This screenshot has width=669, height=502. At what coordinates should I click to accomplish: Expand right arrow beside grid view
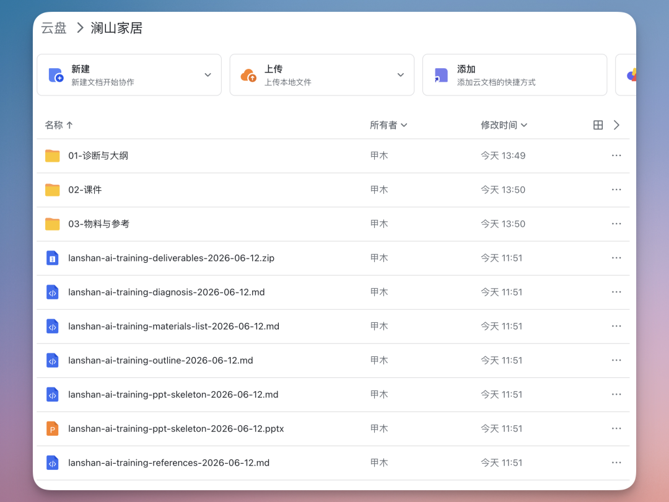coord(616,125)
